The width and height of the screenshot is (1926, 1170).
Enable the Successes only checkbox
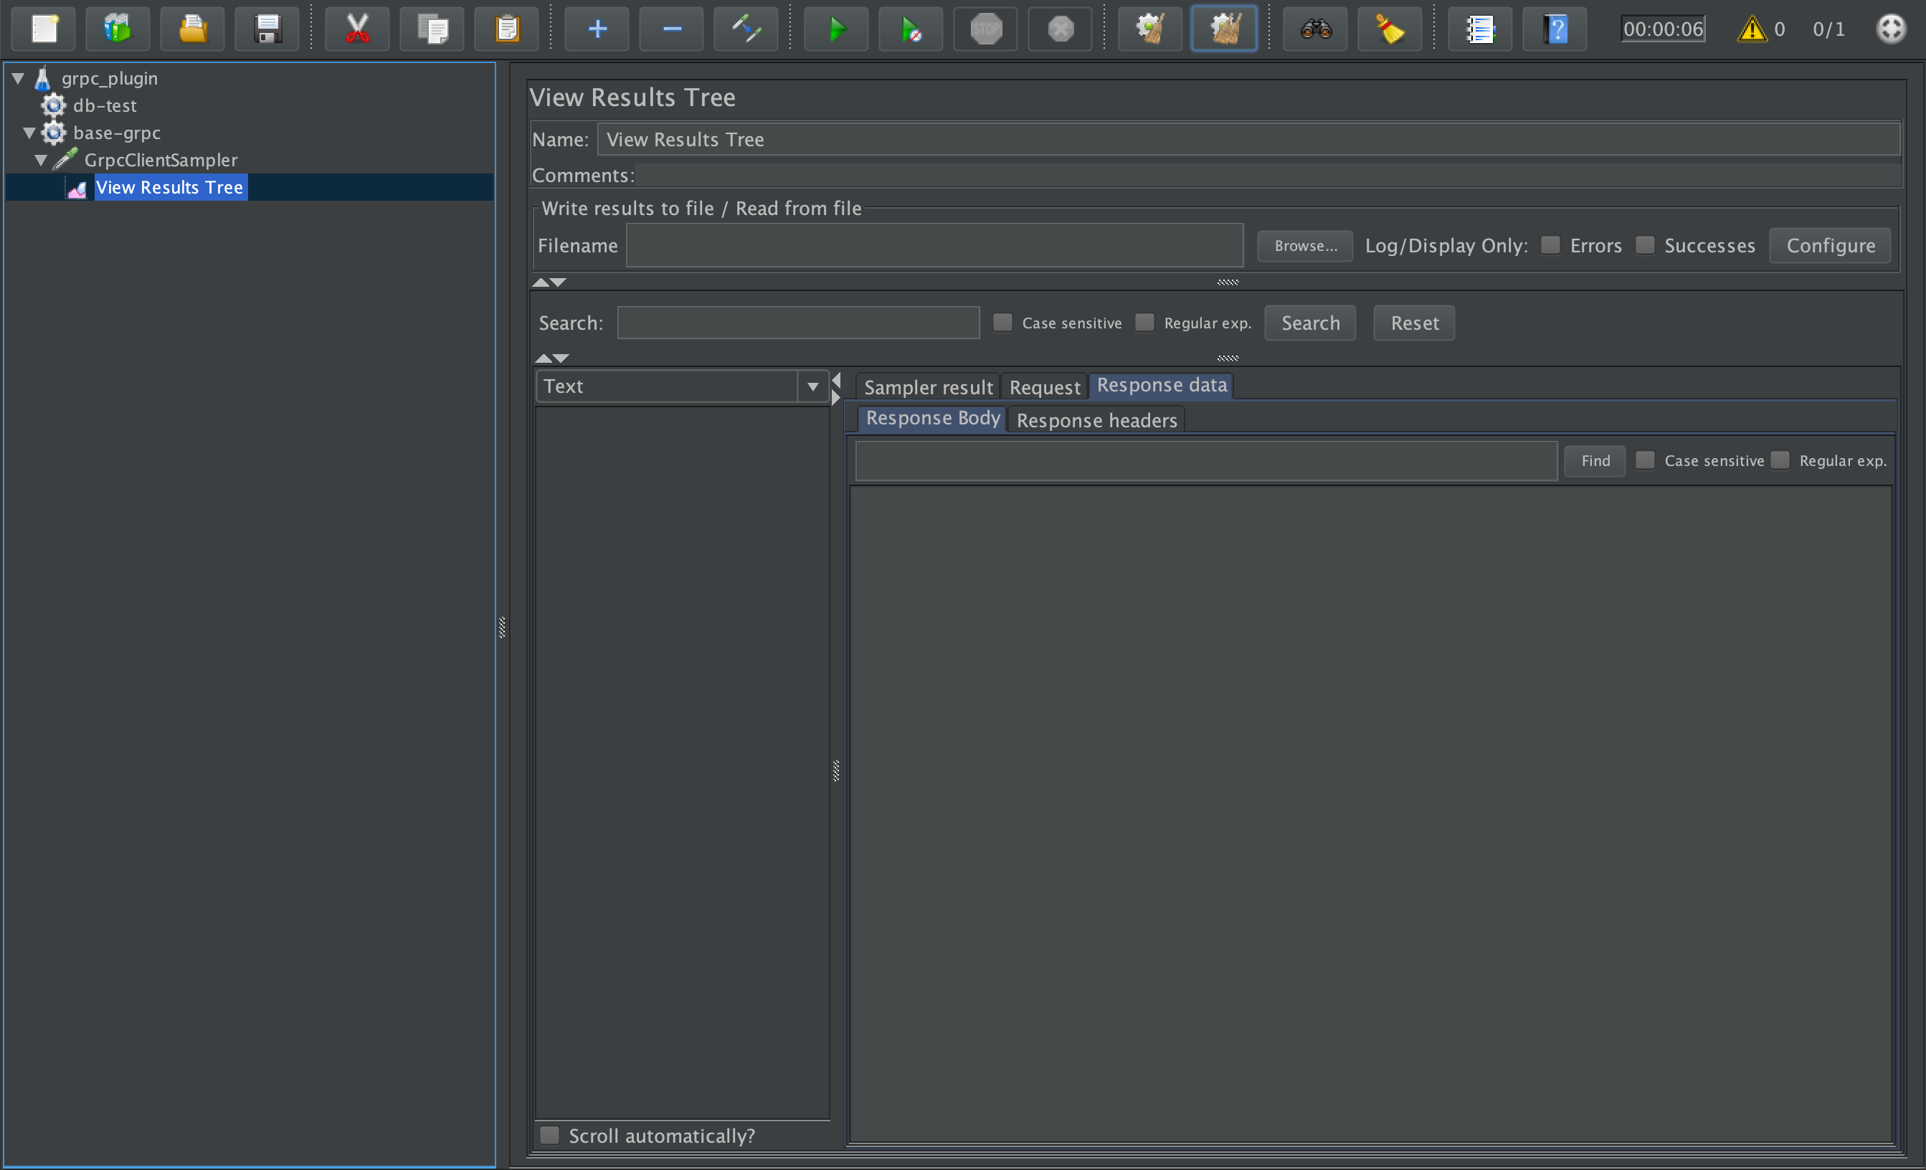1645,245
